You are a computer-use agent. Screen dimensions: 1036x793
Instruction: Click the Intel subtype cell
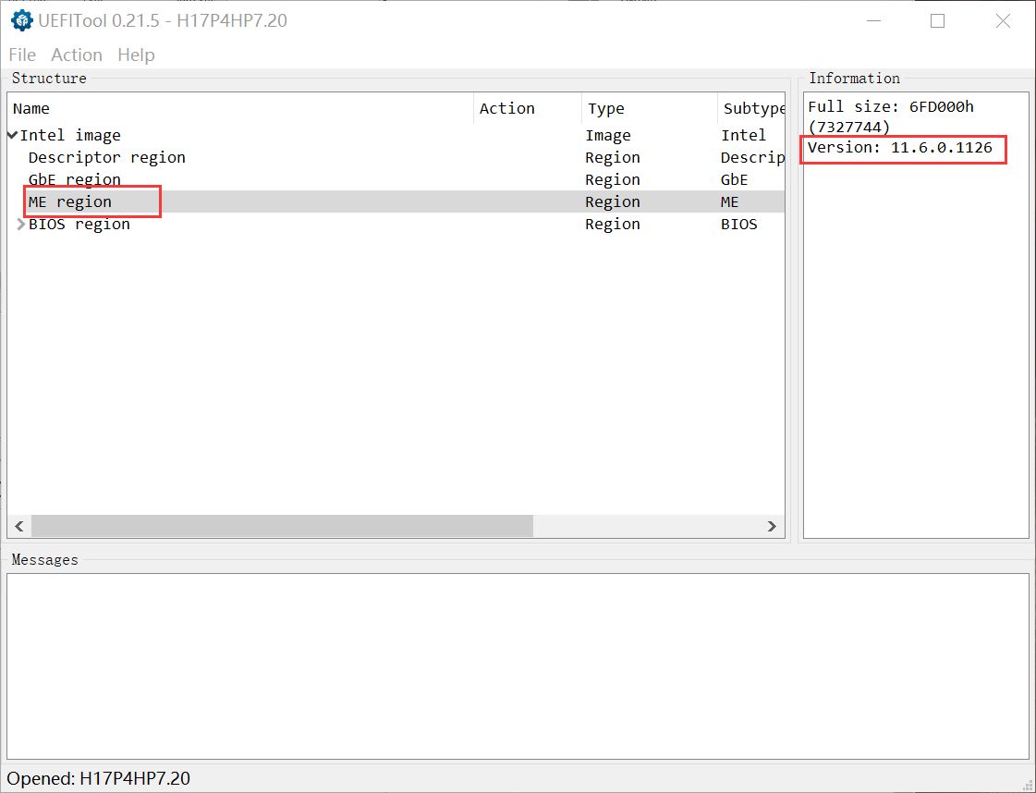click(743, 136)
